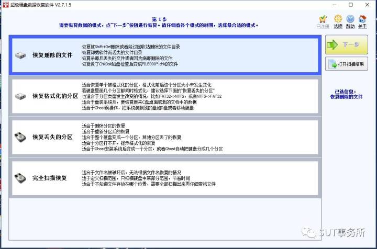Maximize the data recovery window

[351, 5]
